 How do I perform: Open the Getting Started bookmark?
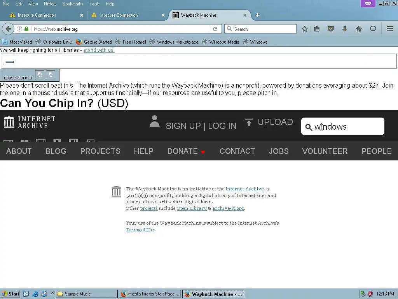[94, 42]
